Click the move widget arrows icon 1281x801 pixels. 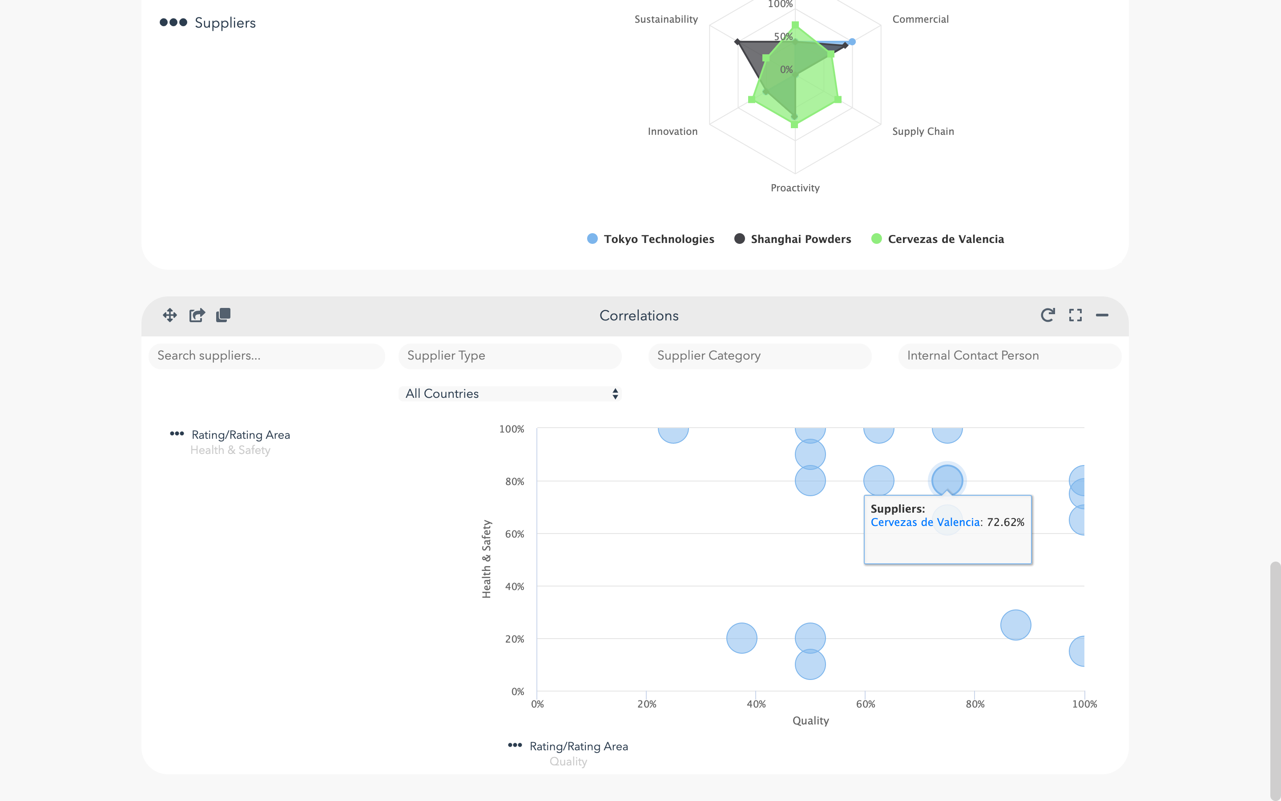(x=170, y=315)
